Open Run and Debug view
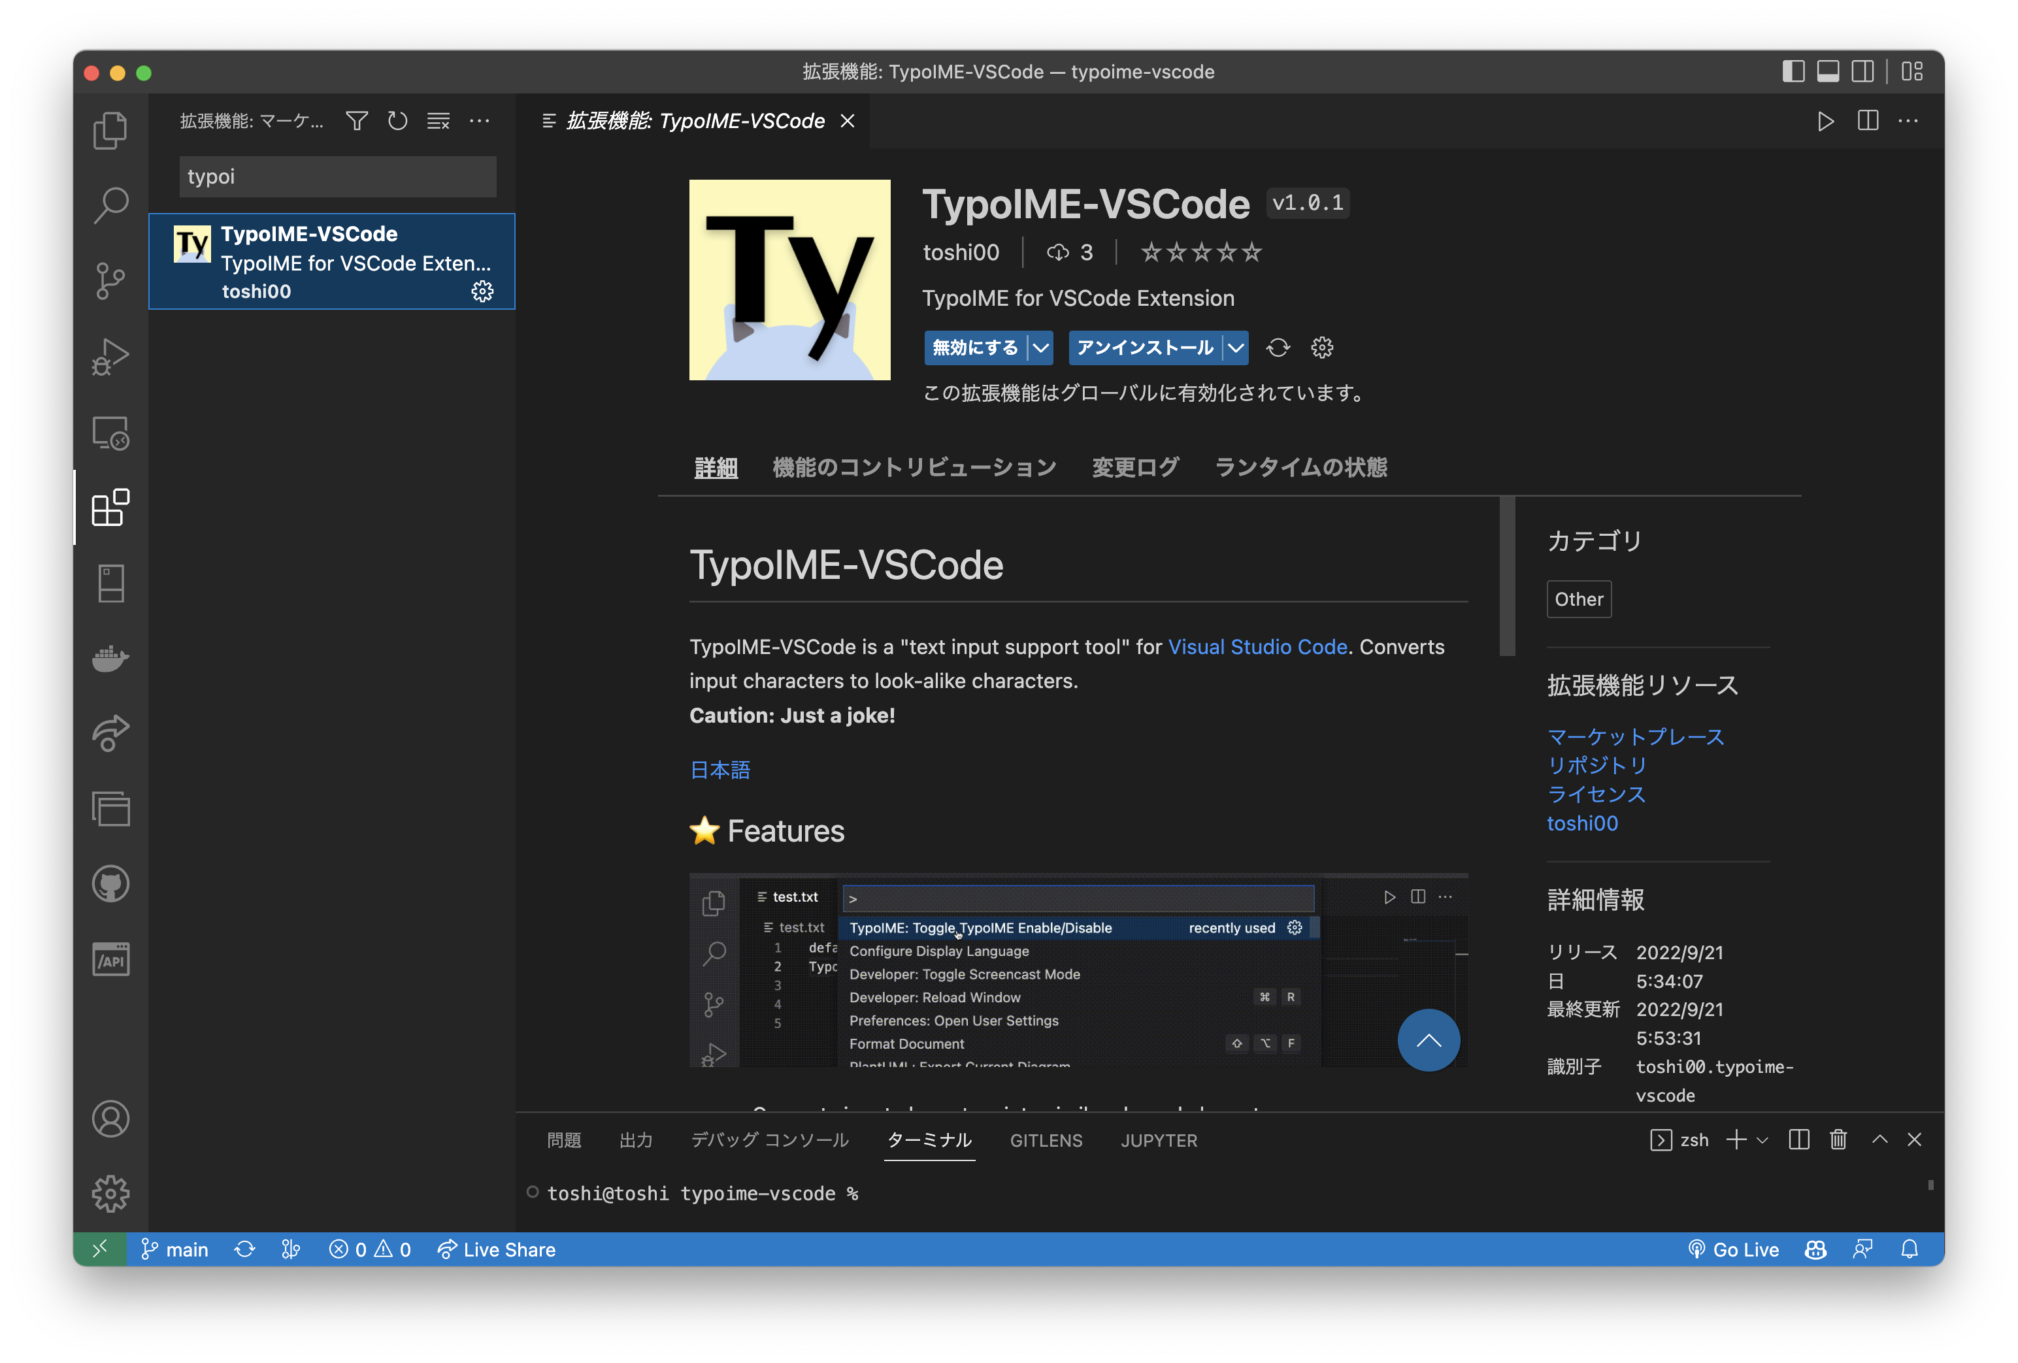Screen dimensions: 2018x1363 click(110, 357)
